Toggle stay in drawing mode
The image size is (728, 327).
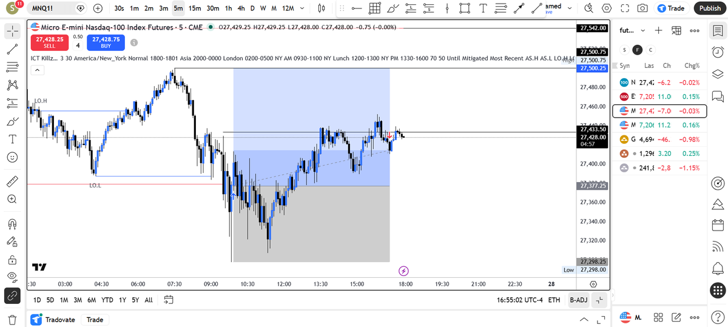tap(12, 241)
